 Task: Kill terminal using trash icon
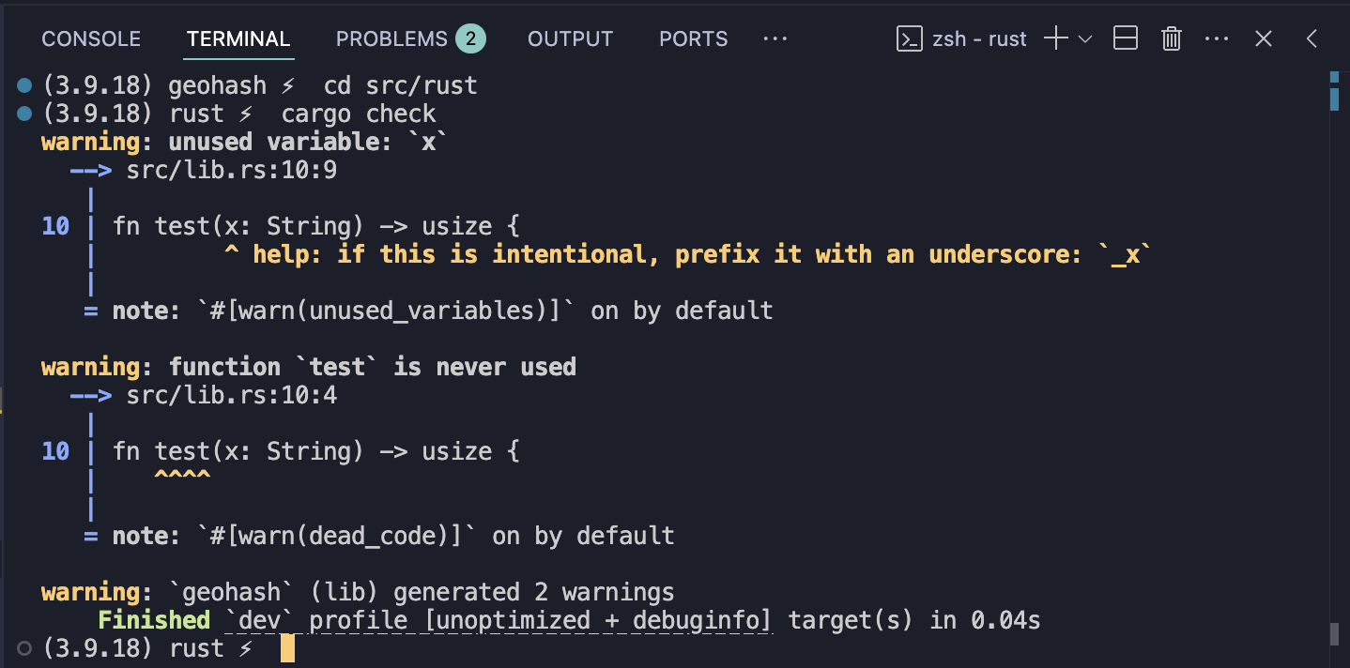(x=1171, y=38)
